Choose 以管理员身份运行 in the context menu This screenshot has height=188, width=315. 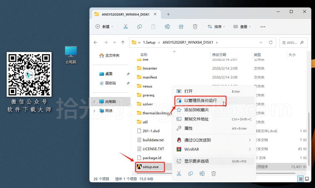pos(214,101)
